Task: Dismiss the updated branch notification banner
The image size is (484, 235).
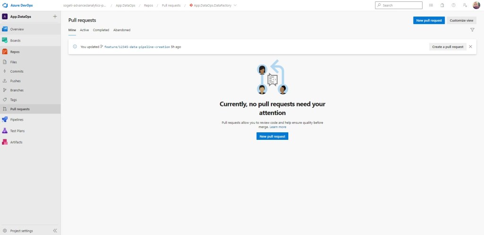Action: pos(470,47)
